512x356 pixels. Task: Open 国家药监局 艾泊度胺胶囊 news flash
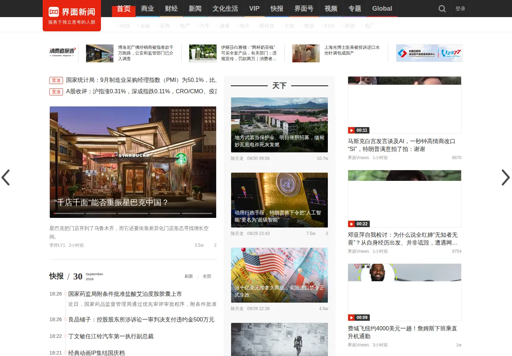click(x=125, y=294)
